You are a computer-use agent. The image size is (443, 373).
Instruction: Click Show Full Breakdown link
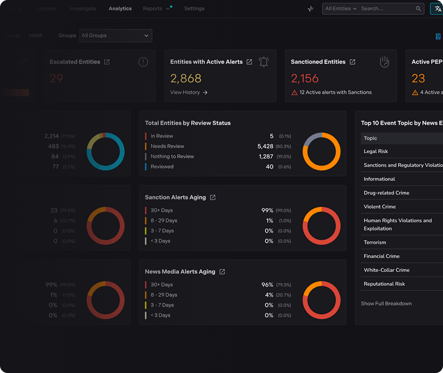click(x=386, y=304)
